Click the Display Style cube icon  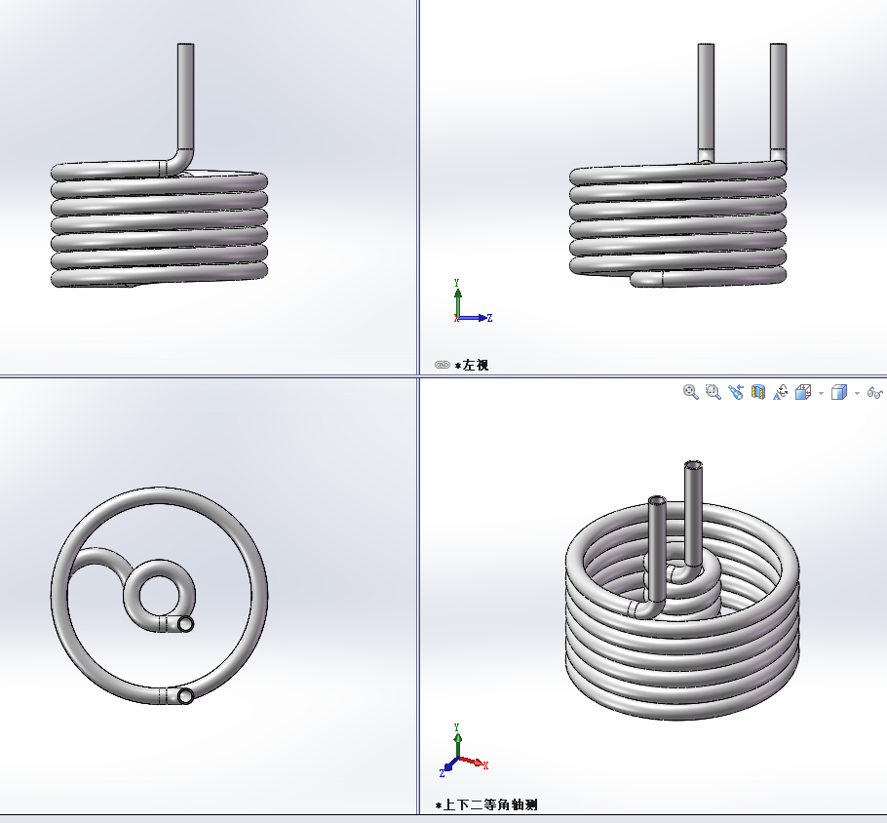point(839,392)
